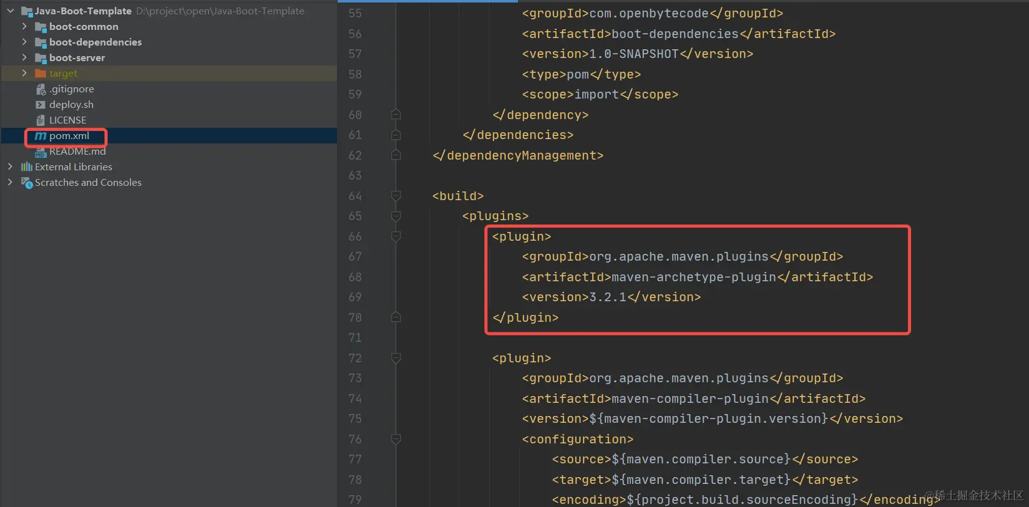Click the .gitignore file icon
The height and width of the screenshot is (507, 1029).
pos(41,89)
